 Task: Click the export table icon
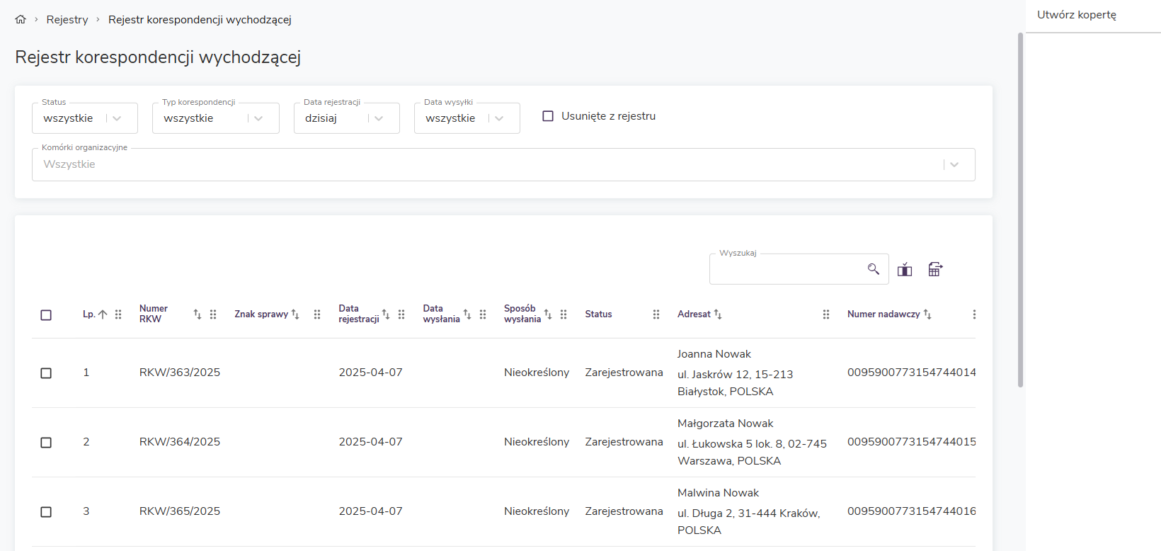tap(935, 269)
